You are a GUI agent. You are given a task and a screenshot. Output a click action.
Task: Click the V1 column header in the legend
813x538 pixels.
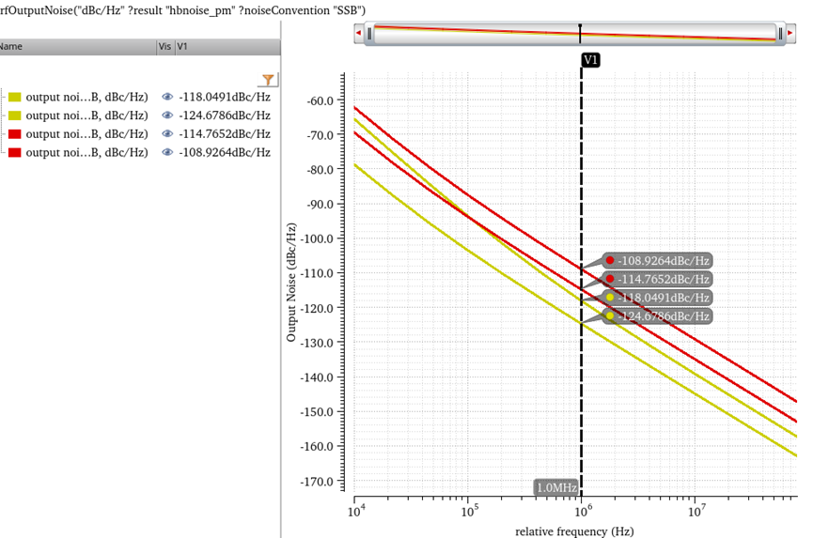click(183, 46)
